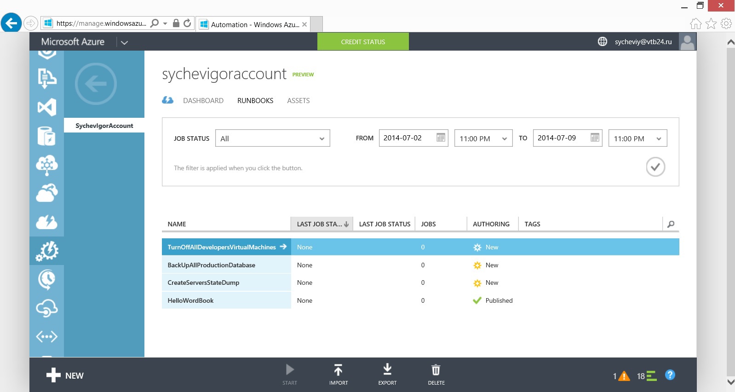Sort by LAST JOB STA... column
This screenshot has width=735, height=392.
point(322,224)
